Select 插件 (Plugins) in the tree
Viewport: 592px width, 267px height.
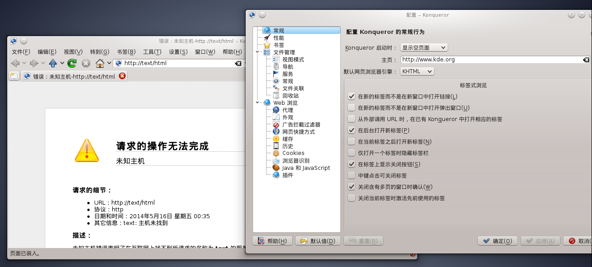tap(287, 175)
